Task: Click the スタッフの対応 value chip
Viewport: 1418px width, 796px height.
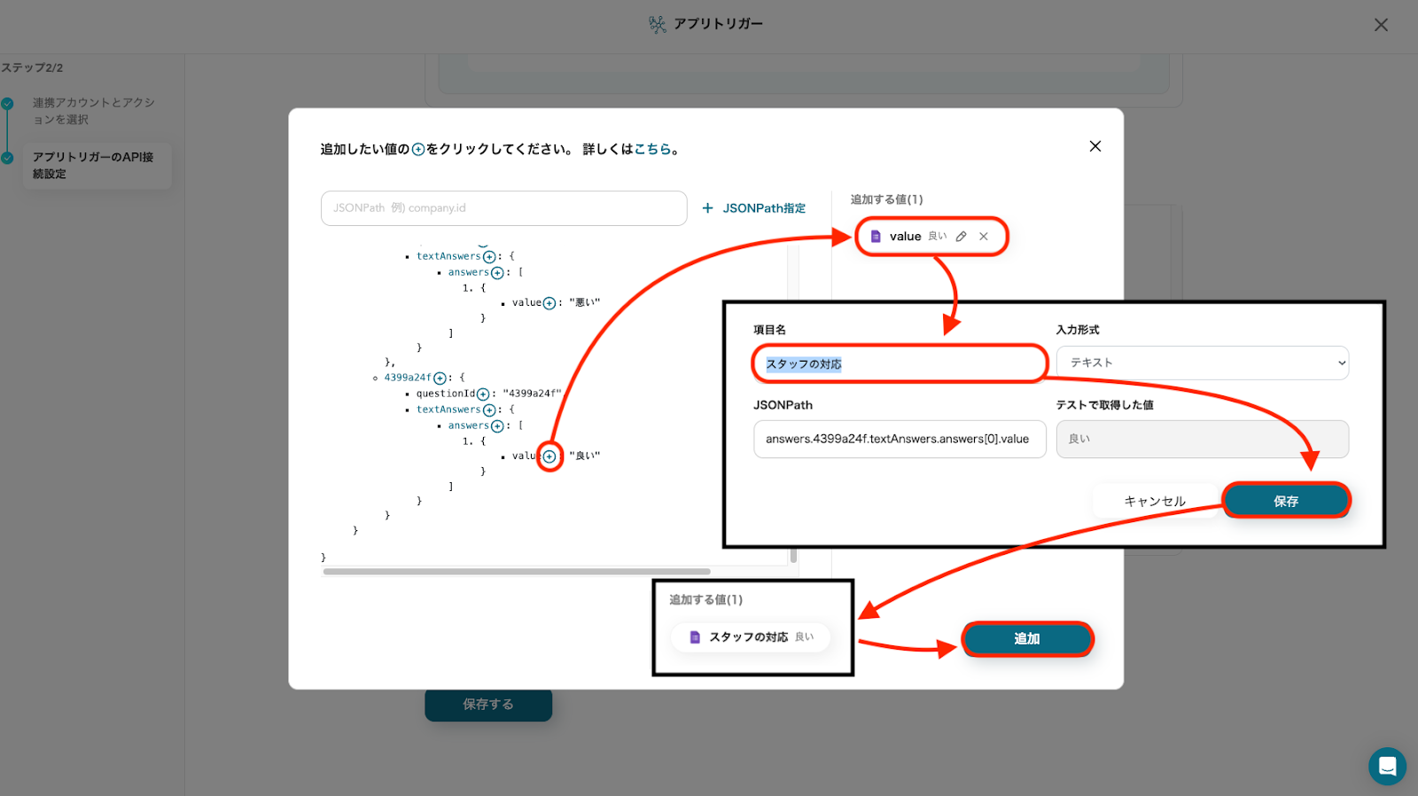Action: [751, 637]
